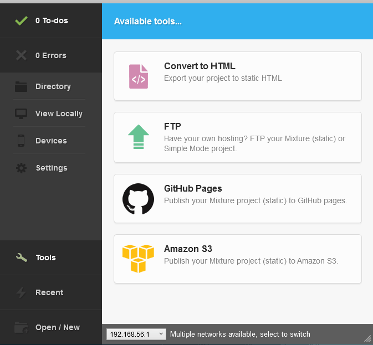Click the Amazon S3 title

(x=188, y=249)
